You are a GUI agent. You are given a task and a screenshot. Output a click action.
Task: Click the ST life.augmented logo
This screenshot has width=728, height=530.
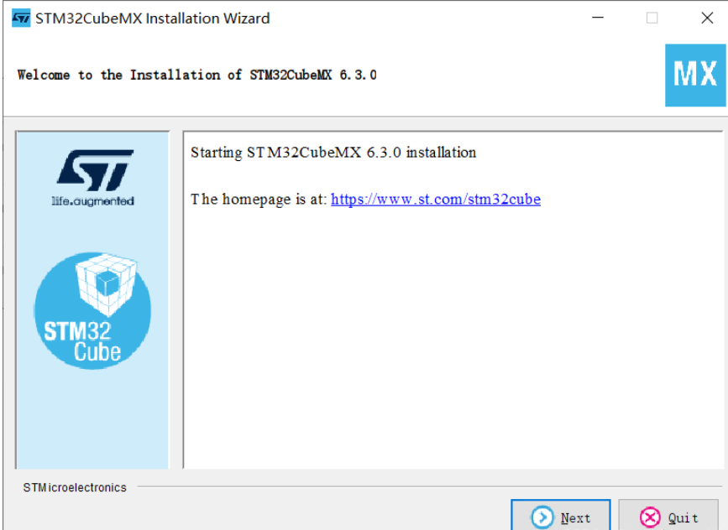coord(93,178)
